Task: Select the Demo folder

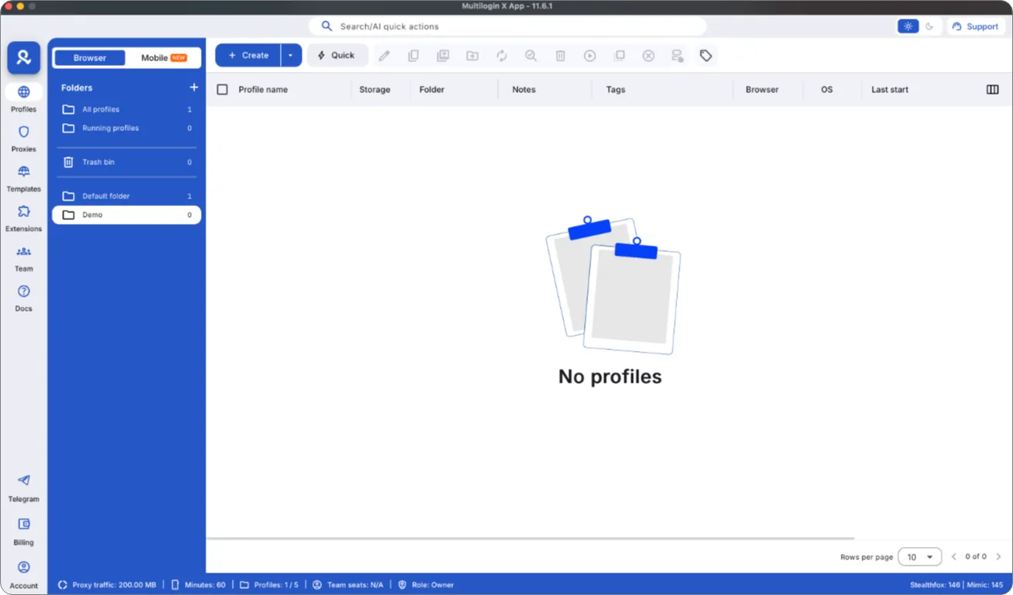Action: 126,215
